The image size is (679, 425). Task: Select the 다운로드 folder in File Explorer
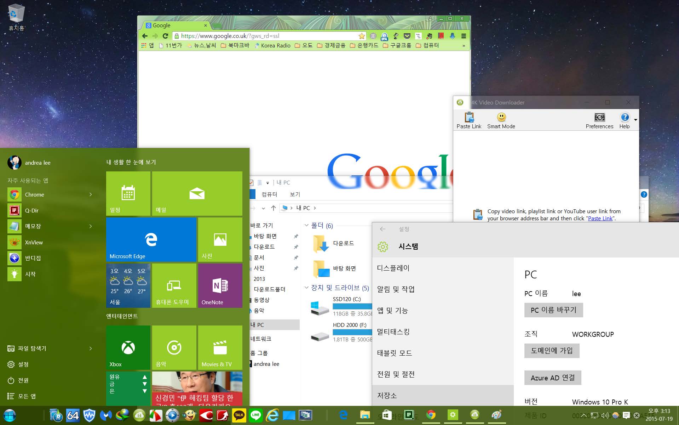(x=334, y=244)
